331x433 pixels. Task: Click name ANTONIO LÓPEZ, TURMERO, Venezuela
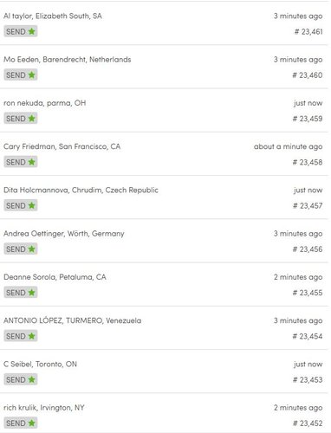coord(73,320)
